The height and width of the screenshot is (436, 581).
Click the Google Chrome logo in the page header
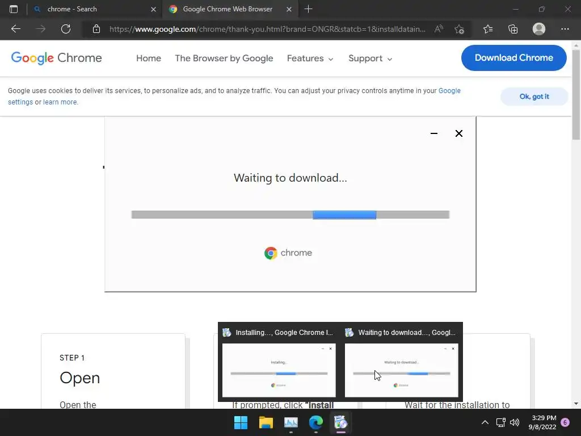point(56,58)
